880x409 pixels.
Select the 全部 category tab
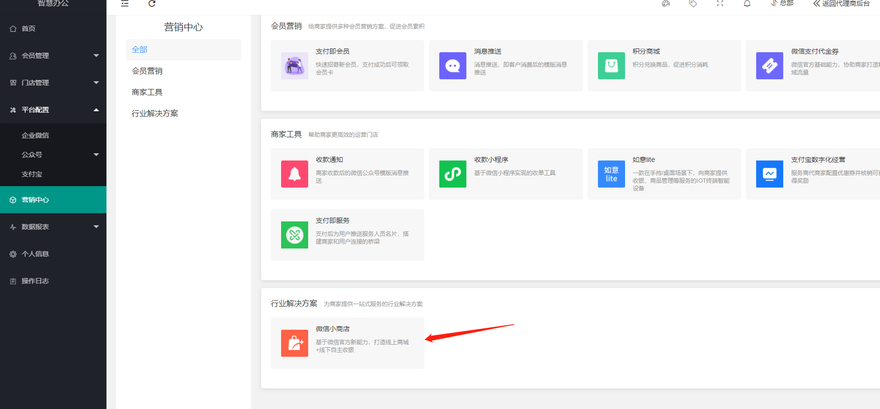tap(183, 50)
